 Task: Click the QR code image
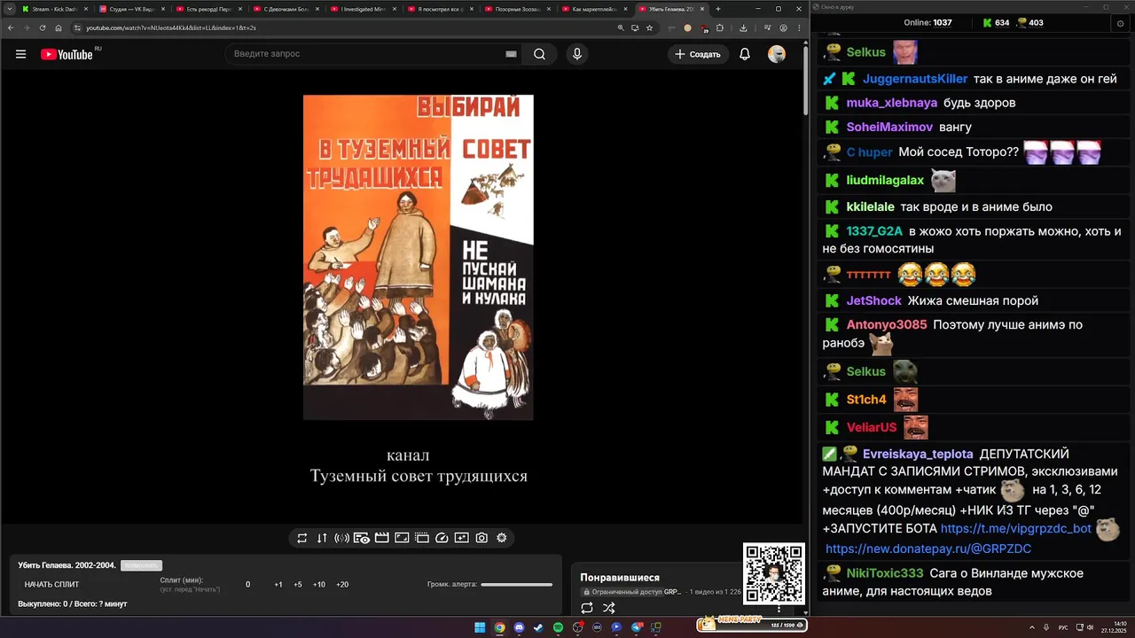(774, 573)
